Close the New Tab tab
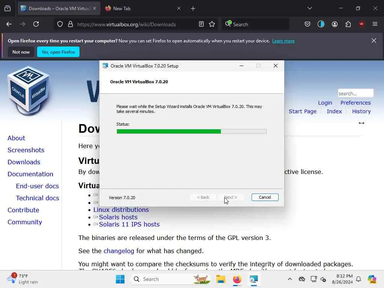The image size is (384, 288). [179, 8]
